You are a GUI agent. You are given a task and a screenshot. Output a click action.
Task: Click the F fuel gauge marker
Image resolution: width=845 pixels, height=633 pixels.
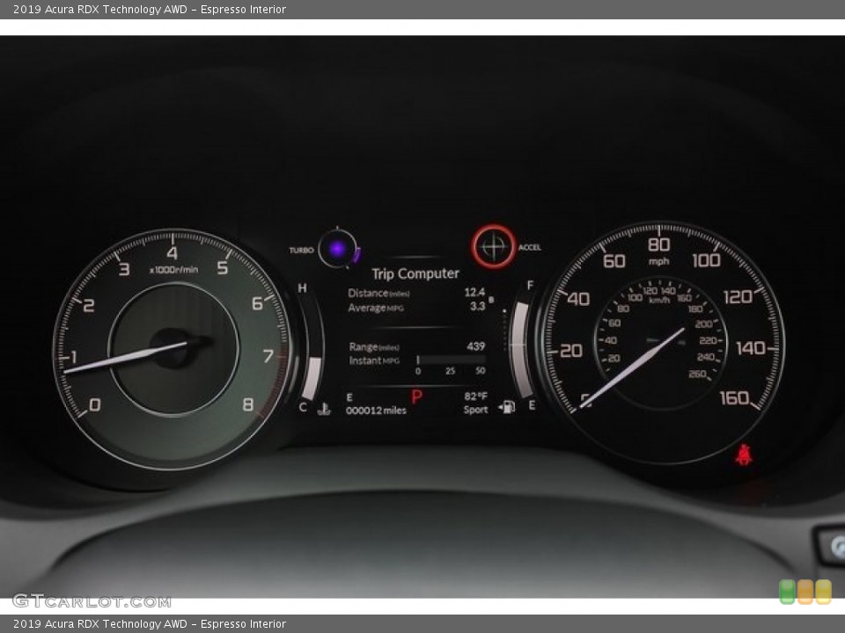[530, 285]
